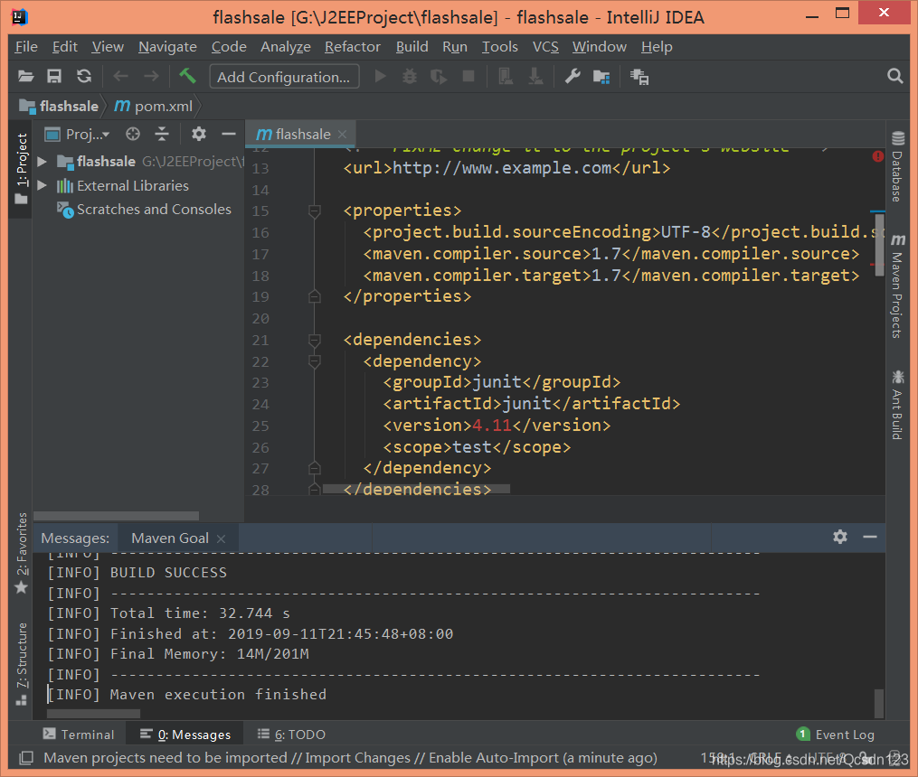Collapse the properties tag fold at line 15
Image resolution: width=918 pixels, height=777 pixels.
click(315, 211)
